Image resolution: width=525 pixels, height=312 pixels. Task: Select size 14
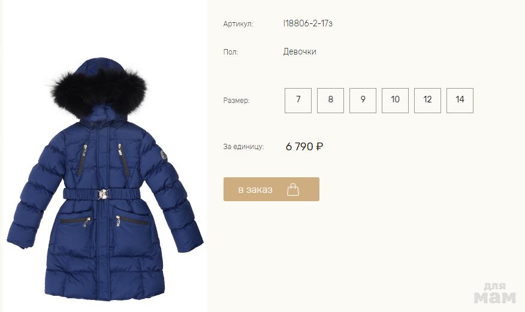click(x=460, y=101)
